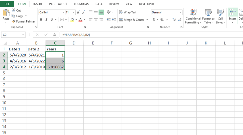Open Cell Styles gallery
Image resolution: width=243 pixels, height=135 pixels.
[x=220, y=16]
